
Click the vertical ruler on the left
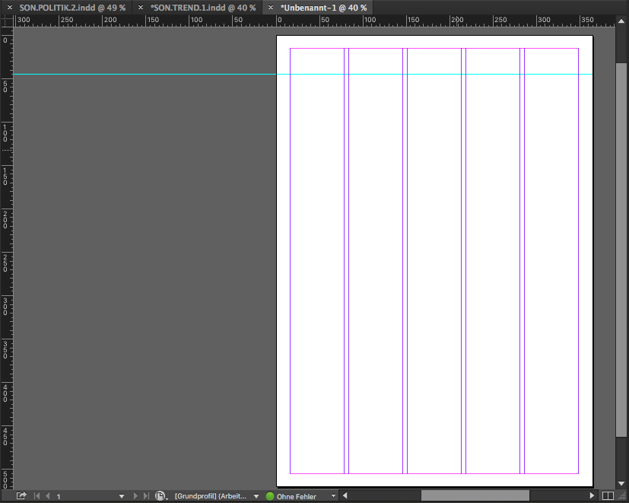(7, 258)
